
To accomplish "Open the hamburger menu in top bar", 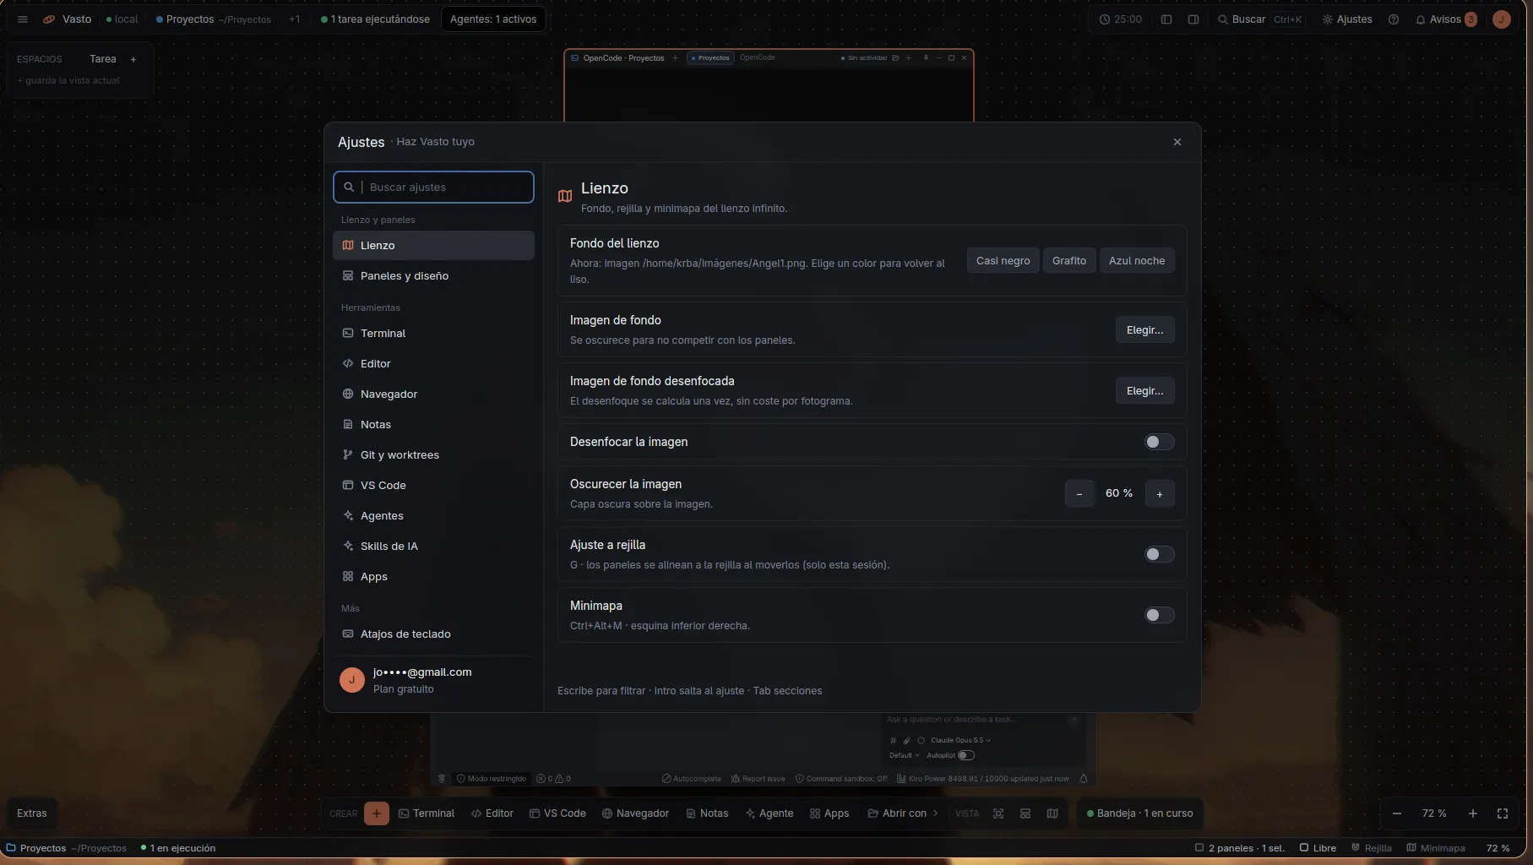I will point(23,19).
